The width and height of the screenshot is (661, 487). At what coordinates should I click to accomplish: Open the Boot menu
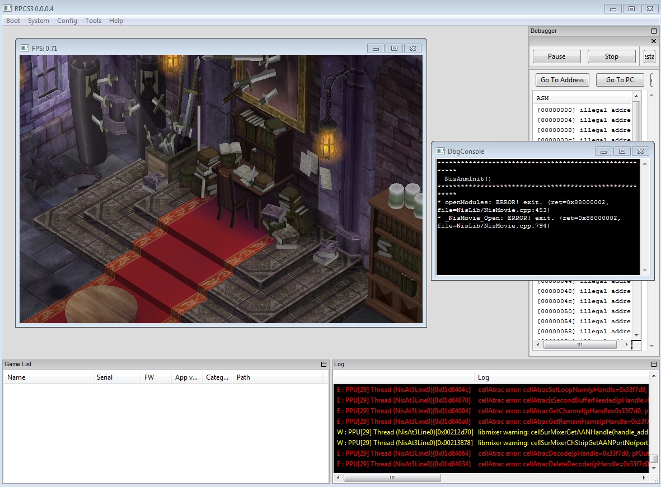click(13, 21)
